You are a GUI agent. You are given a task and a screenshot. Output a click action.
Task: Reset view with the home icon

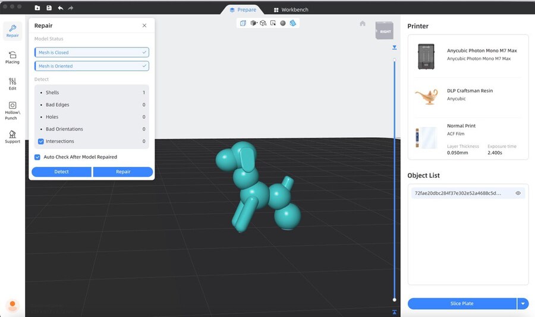363,24
